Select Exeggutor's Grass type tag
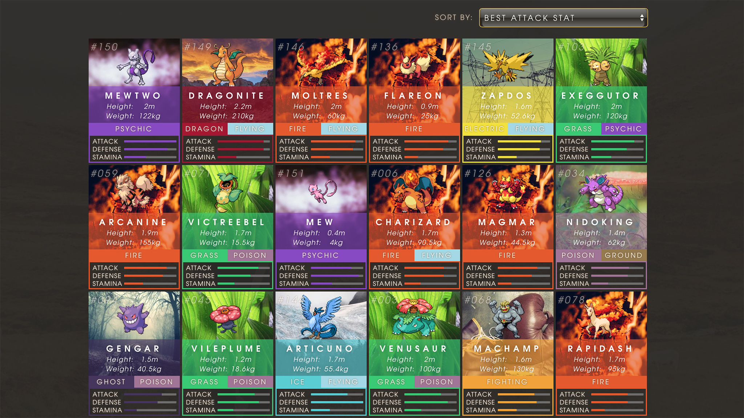 [578, 129]
